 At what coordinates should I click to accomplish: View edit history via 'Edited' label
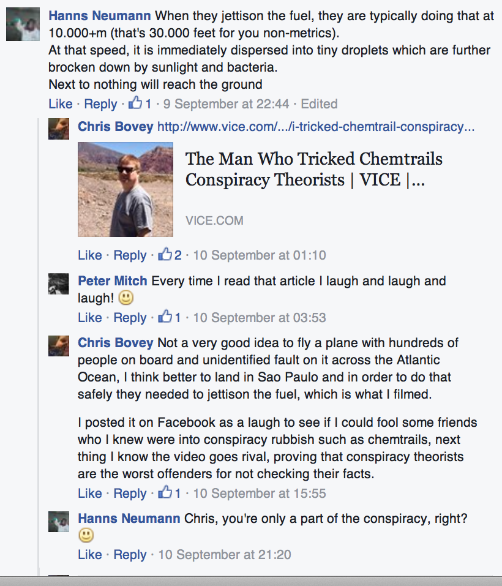(x=319, y=103)
